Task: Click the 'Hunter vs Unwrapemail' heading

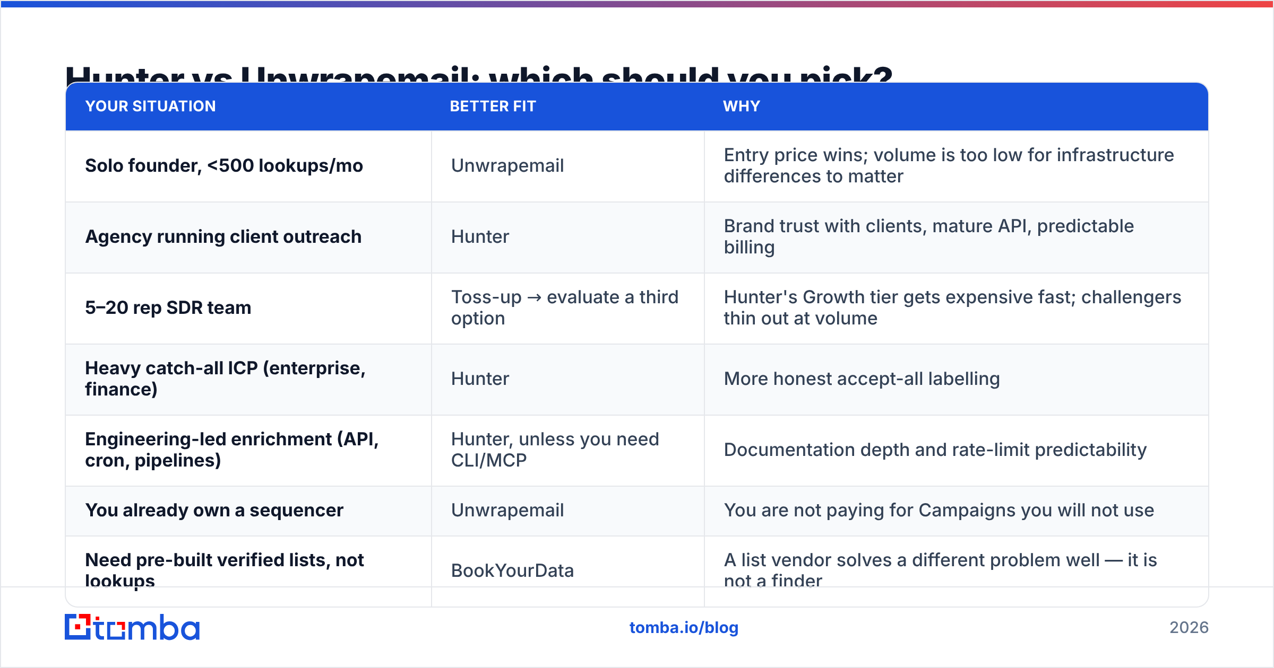Action: [479, 74]
